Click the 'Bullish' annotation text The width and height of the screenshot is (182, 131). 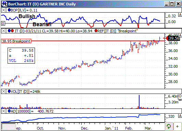[27, 16]
